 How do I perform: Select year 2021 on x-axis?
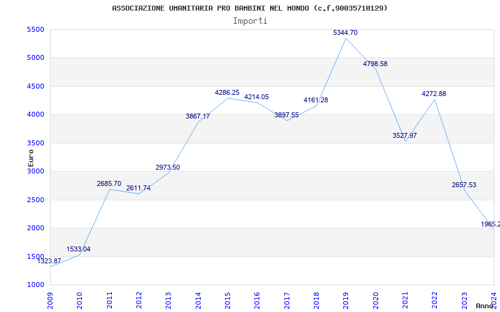coord(405,301)
